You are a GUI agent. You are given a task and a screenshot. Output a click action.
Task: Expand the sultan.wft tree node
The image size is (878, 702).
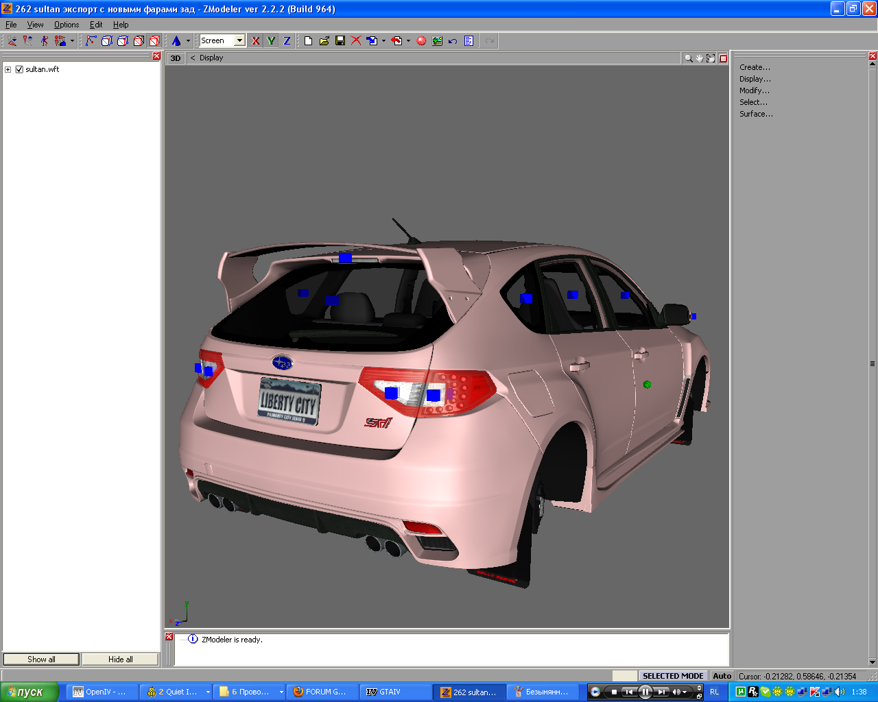click(8, 69)
